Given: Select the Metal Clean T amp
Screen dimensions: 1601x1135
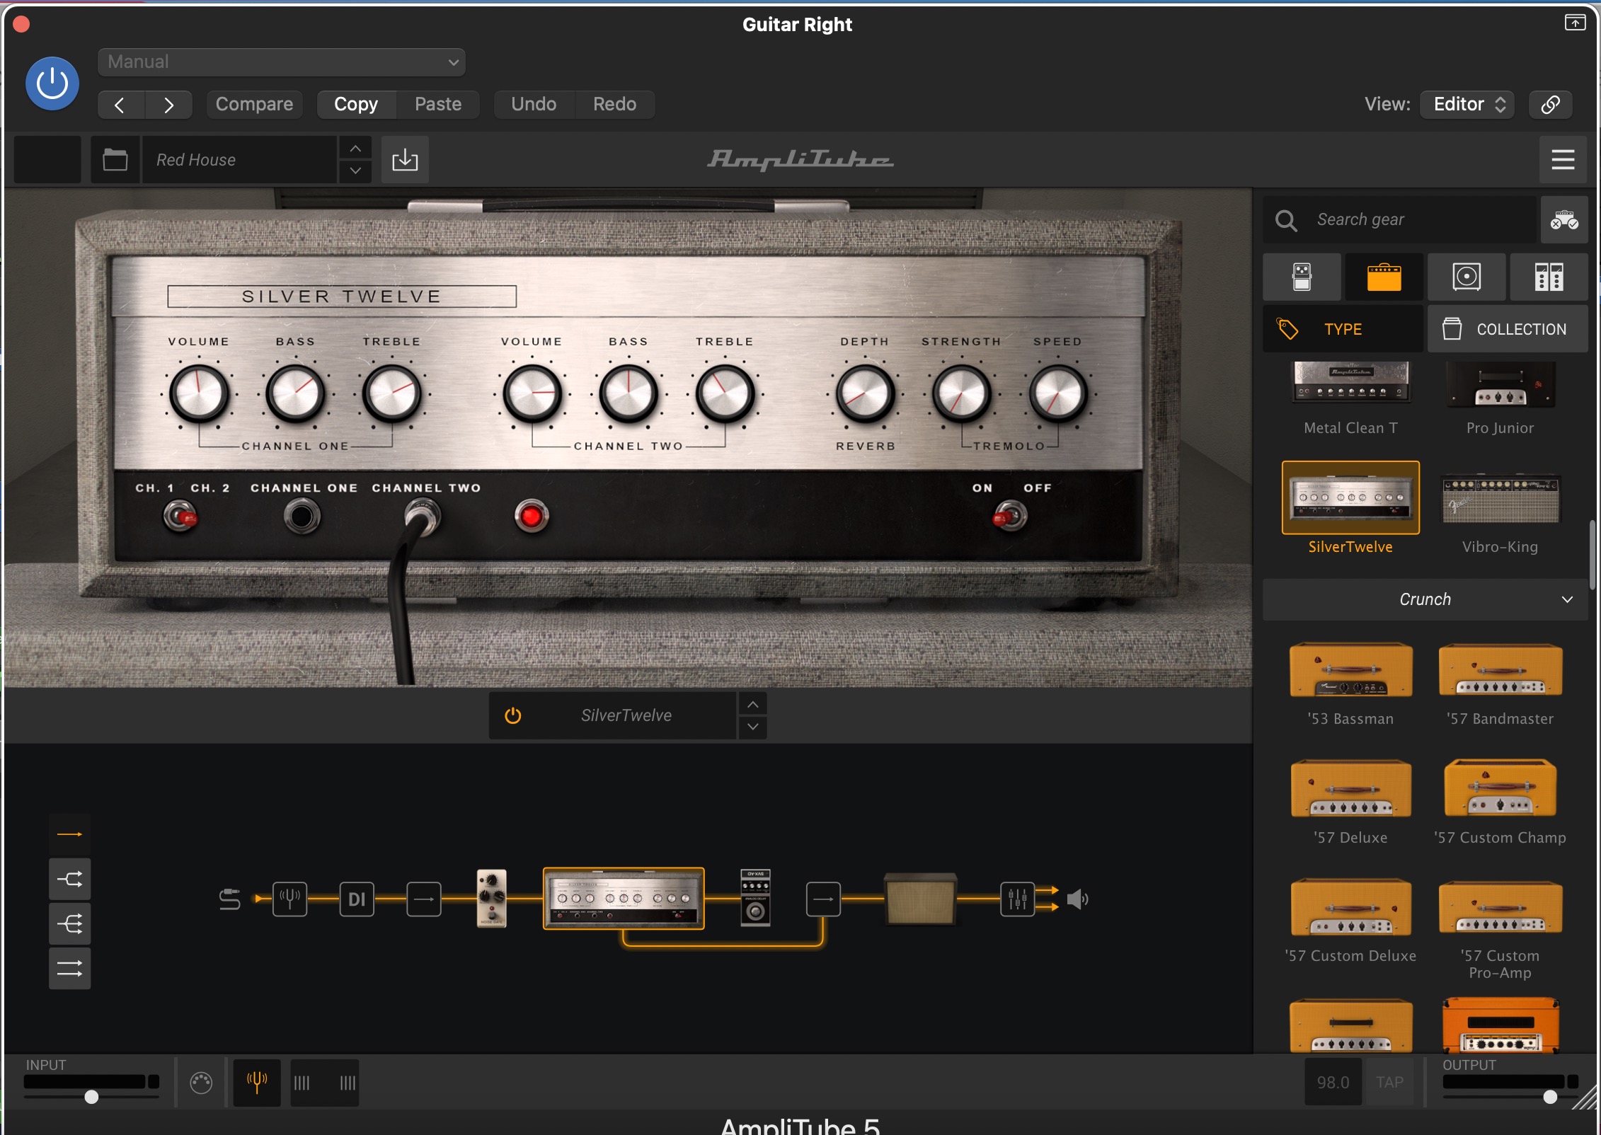Looking at the screenshot, I should click(1350, 398).
